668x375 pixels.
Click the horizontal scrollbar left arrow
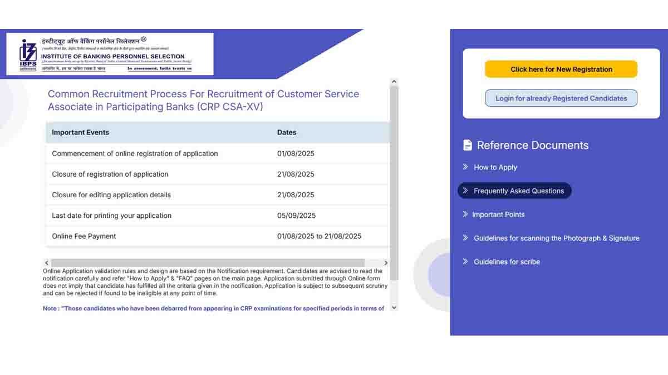pyautogui.click(x=47, y=263)
